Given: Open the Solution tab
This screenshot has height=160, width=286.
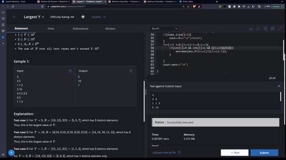Looking at the screenshot, I should tap(110, 28).
